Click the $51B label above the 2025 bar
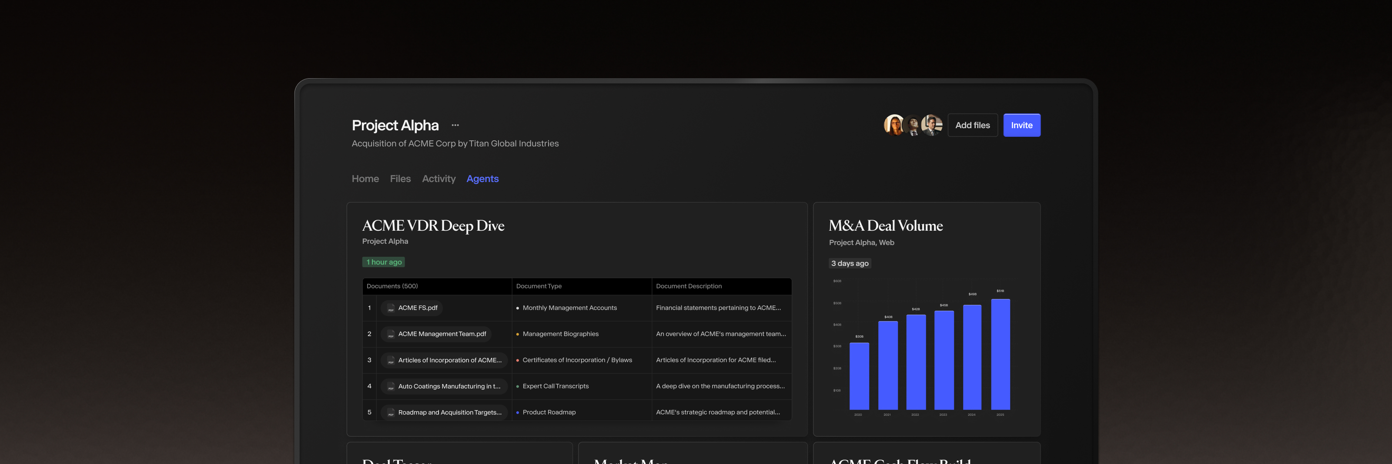This screenshot has width=1392, height=464. (1000, 291)
